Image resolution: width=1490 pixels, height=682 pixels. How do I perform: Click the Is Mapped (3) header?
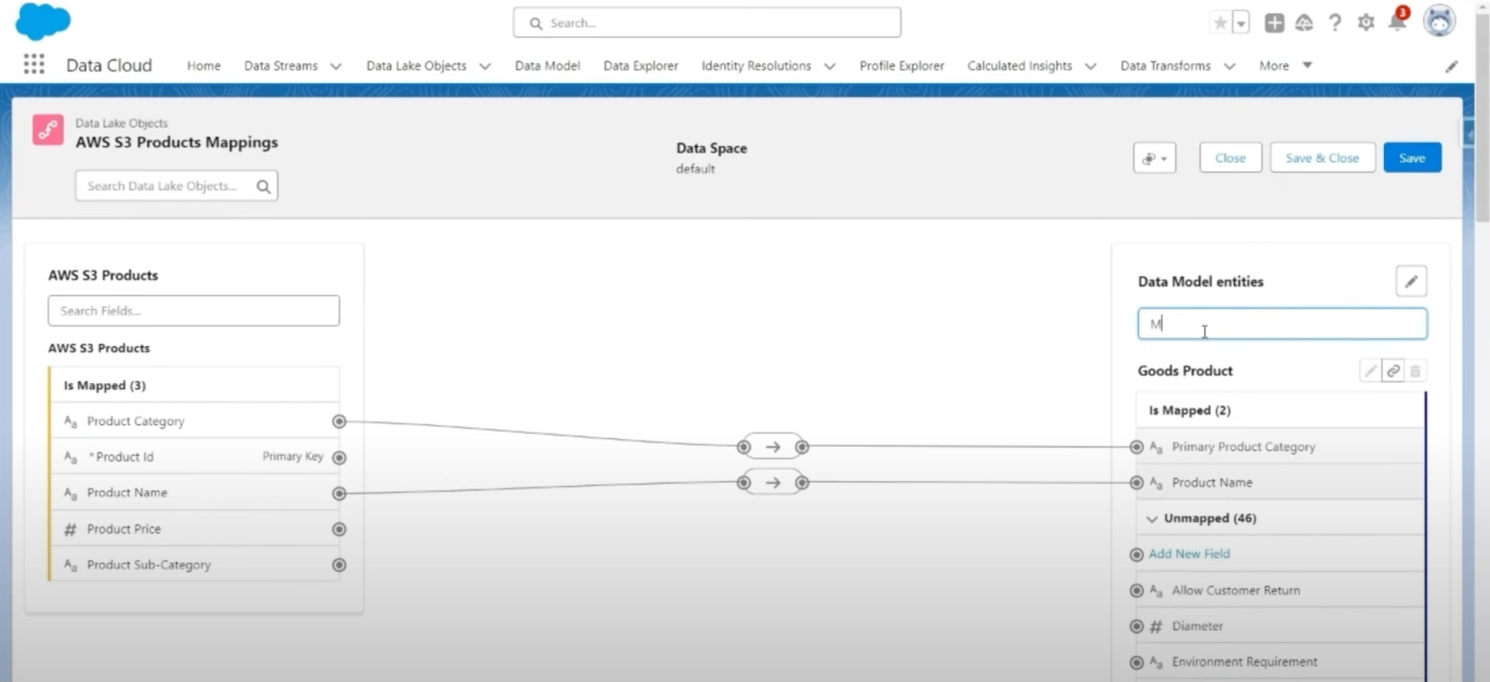pos(195,385)
